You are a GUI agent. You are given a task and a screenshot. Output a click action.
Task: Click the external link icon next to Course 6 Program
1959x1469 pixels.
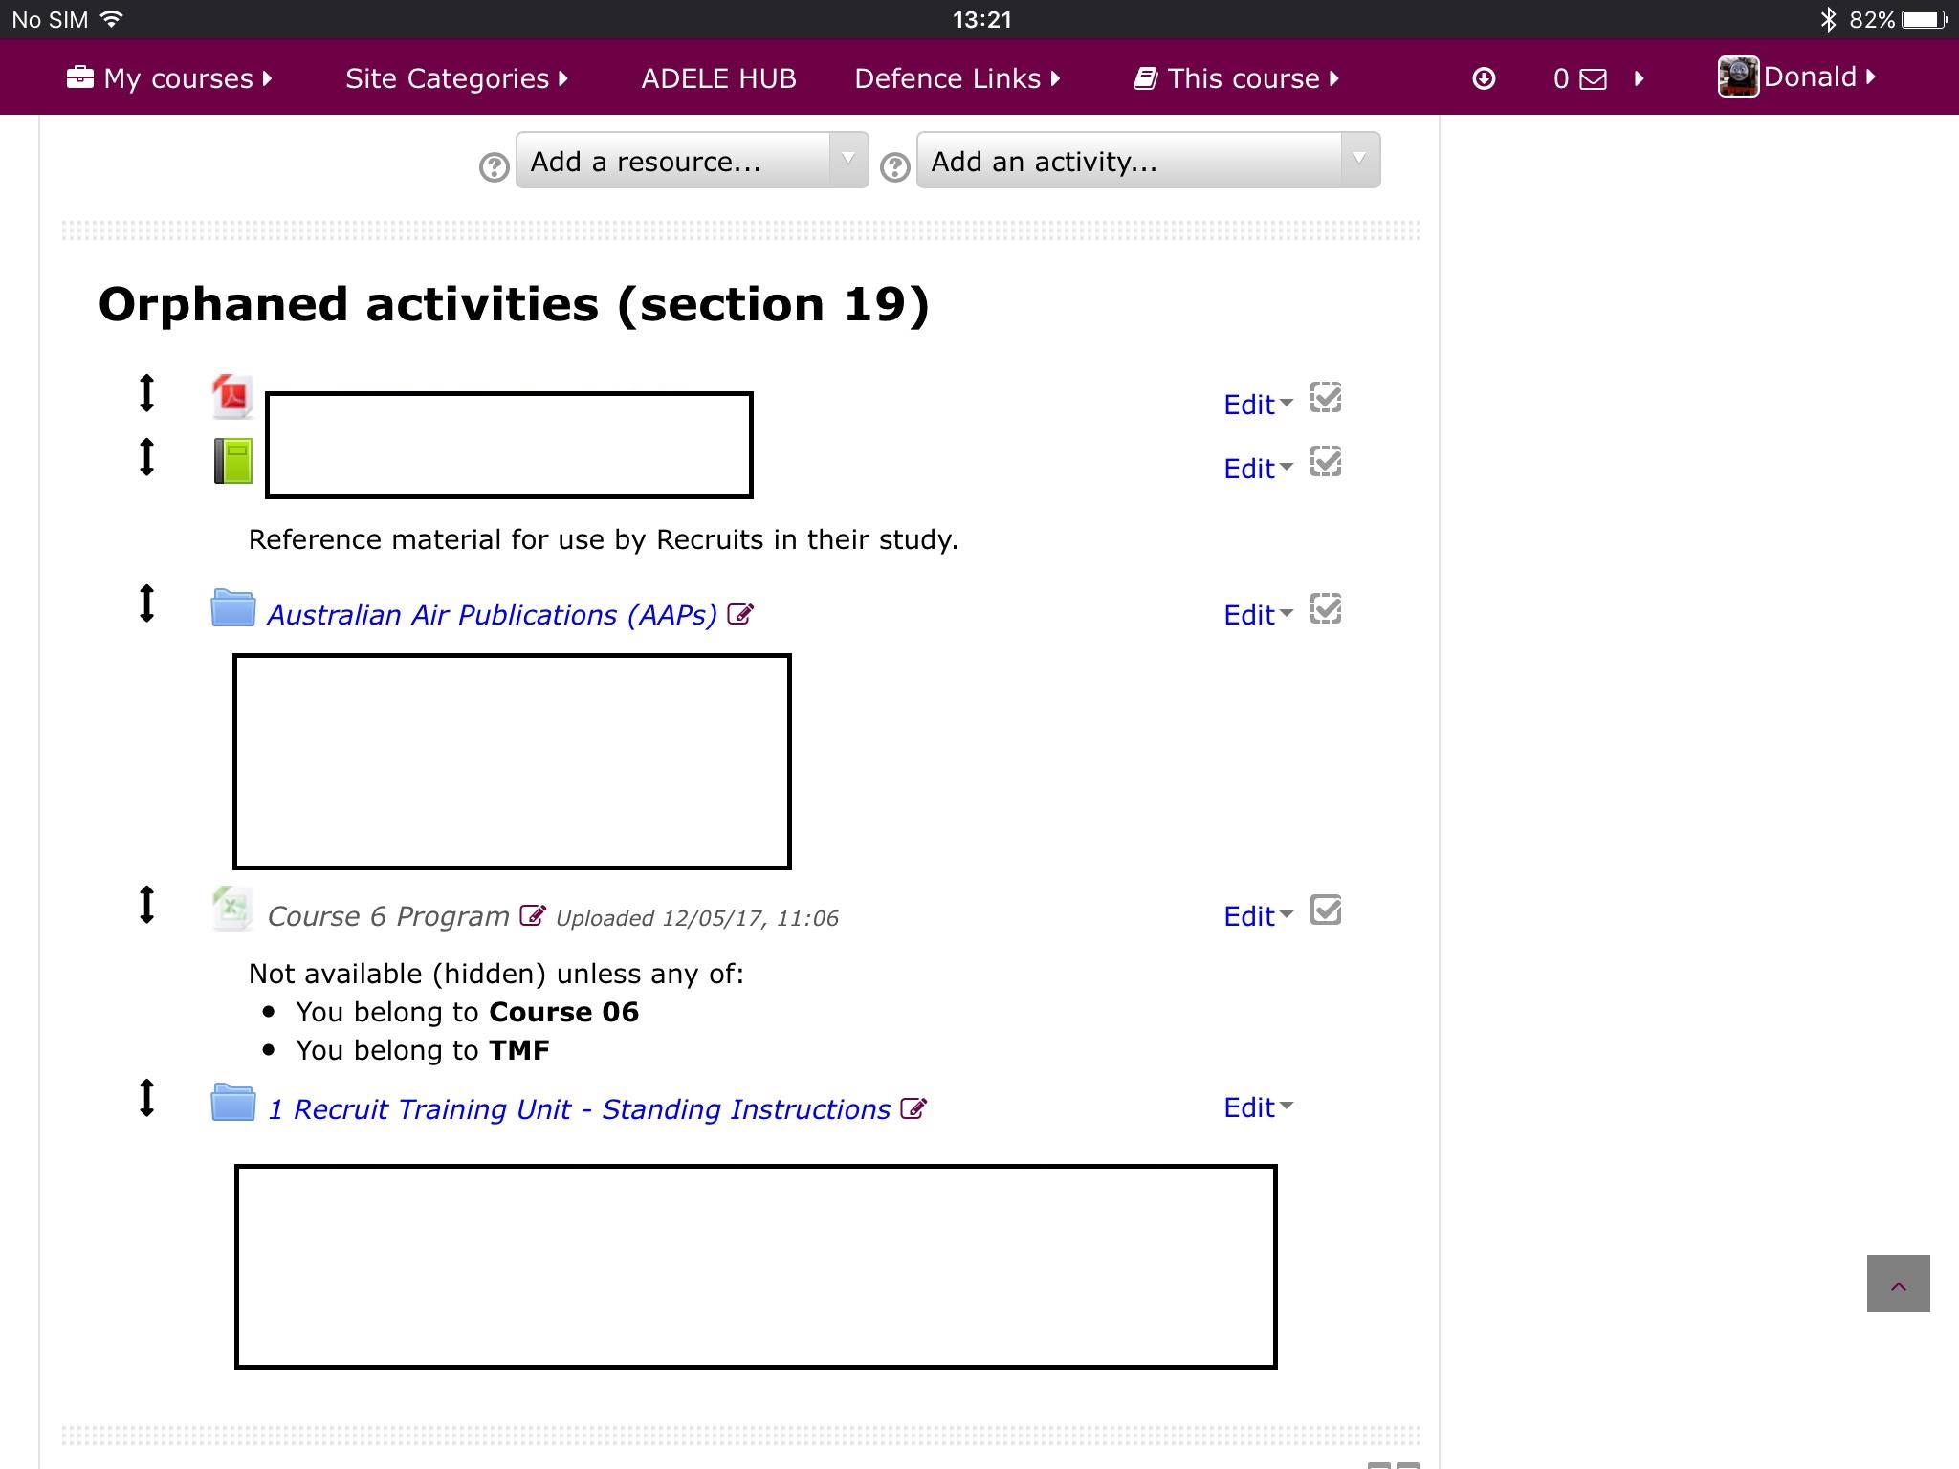[531, 916]
